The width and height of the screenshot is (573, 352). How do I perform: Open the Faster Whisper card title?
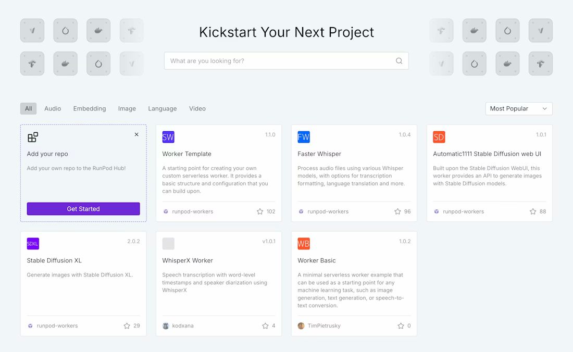click(319, 154)
